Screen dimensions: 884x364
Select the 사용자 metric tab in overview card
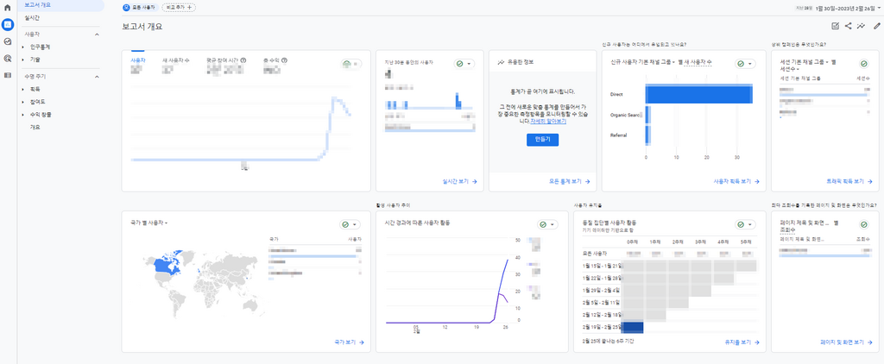tap(137, 60)
